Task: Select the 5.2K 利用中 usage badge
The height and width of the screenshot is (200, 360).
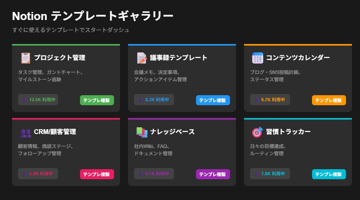Action: 38,174
